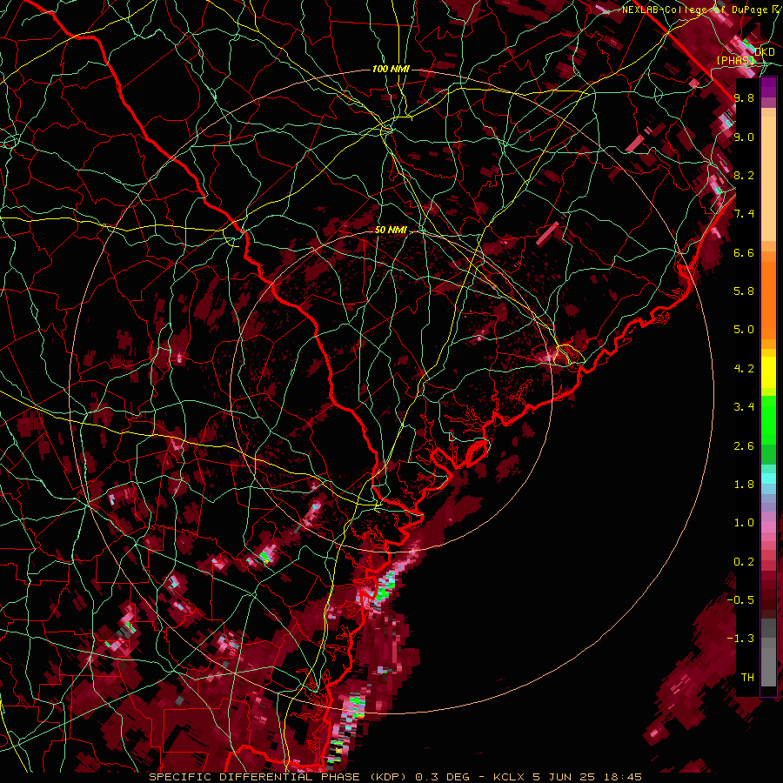783x783 pixels.
Task: Click the 7.4 value on the color scale
Action: coord(744,214)
